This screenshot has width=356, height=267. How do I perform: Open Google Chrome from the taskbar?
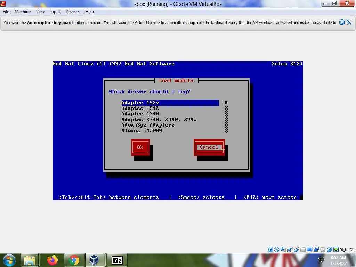[x=74, y=260]
